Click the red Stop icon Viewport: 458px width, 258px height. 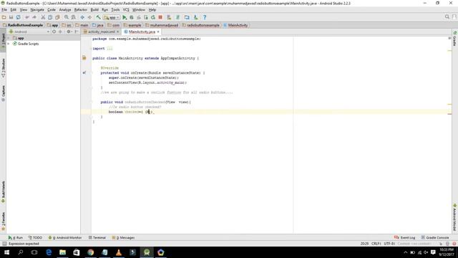pos(160,17)
